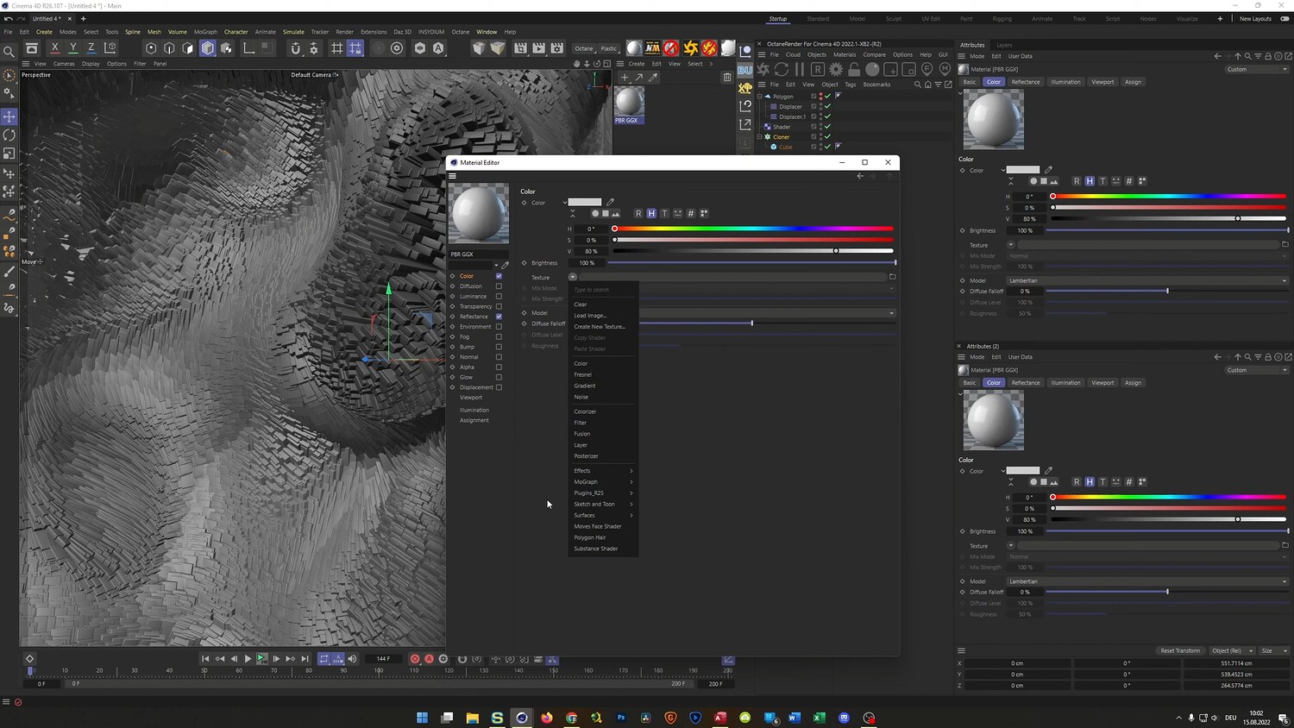Open the MoGraph menu in the menu bar
Screen dimensions: 1294x728
205,32
